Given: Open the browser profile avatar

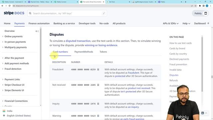Looking at the screenshot, I should (x=207, y=6).
